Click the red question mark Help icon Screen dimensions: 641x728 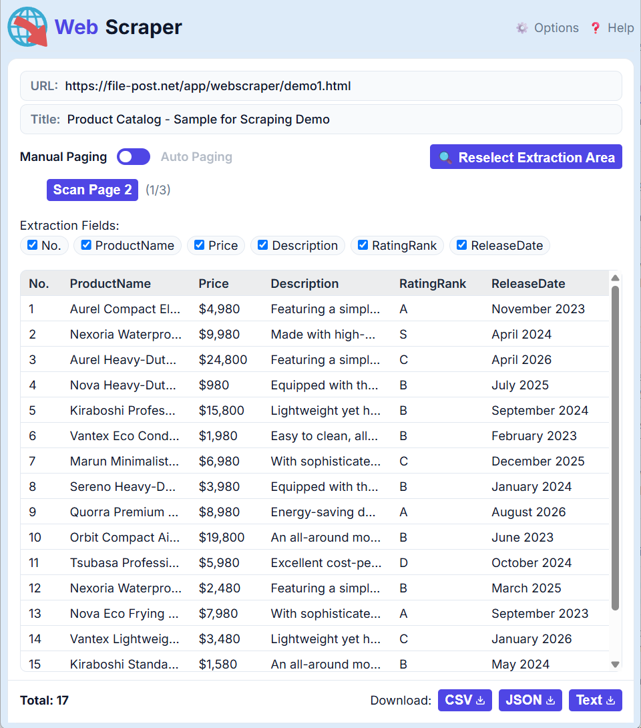click(596, 28)
